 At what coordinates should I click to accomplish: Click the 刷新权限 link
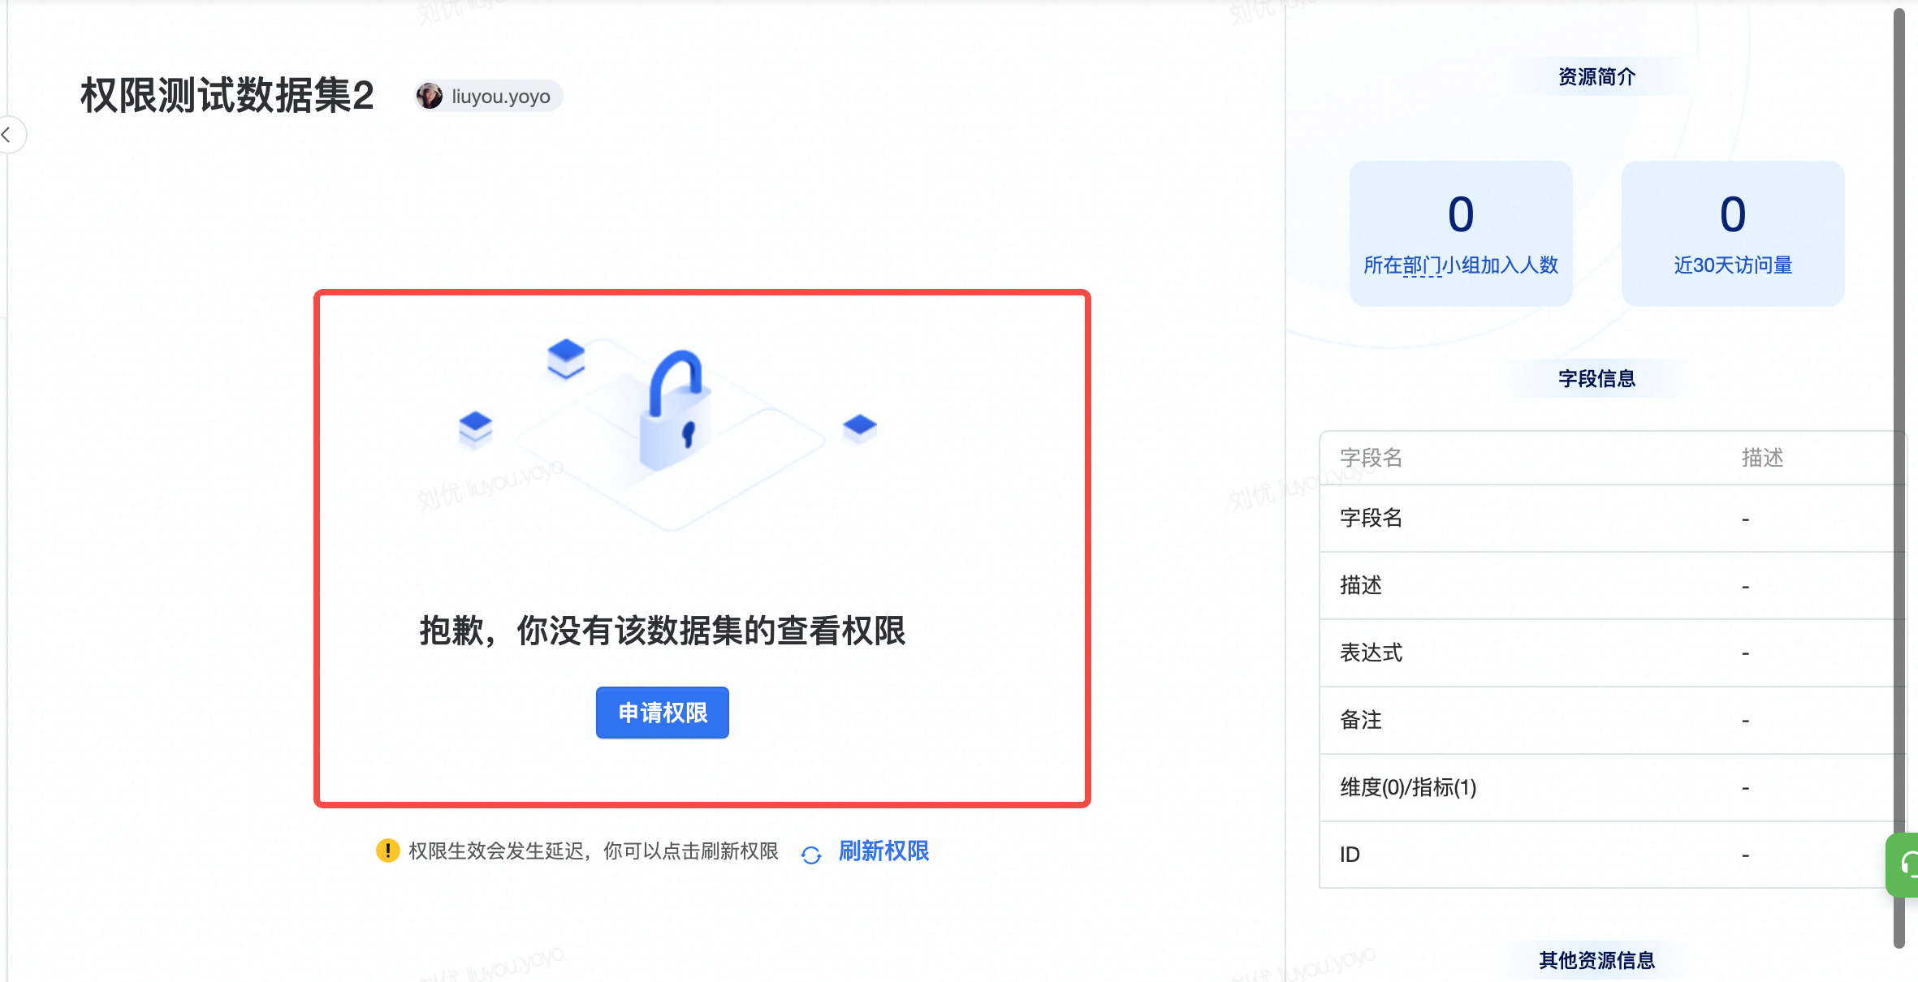coord(883,851)
